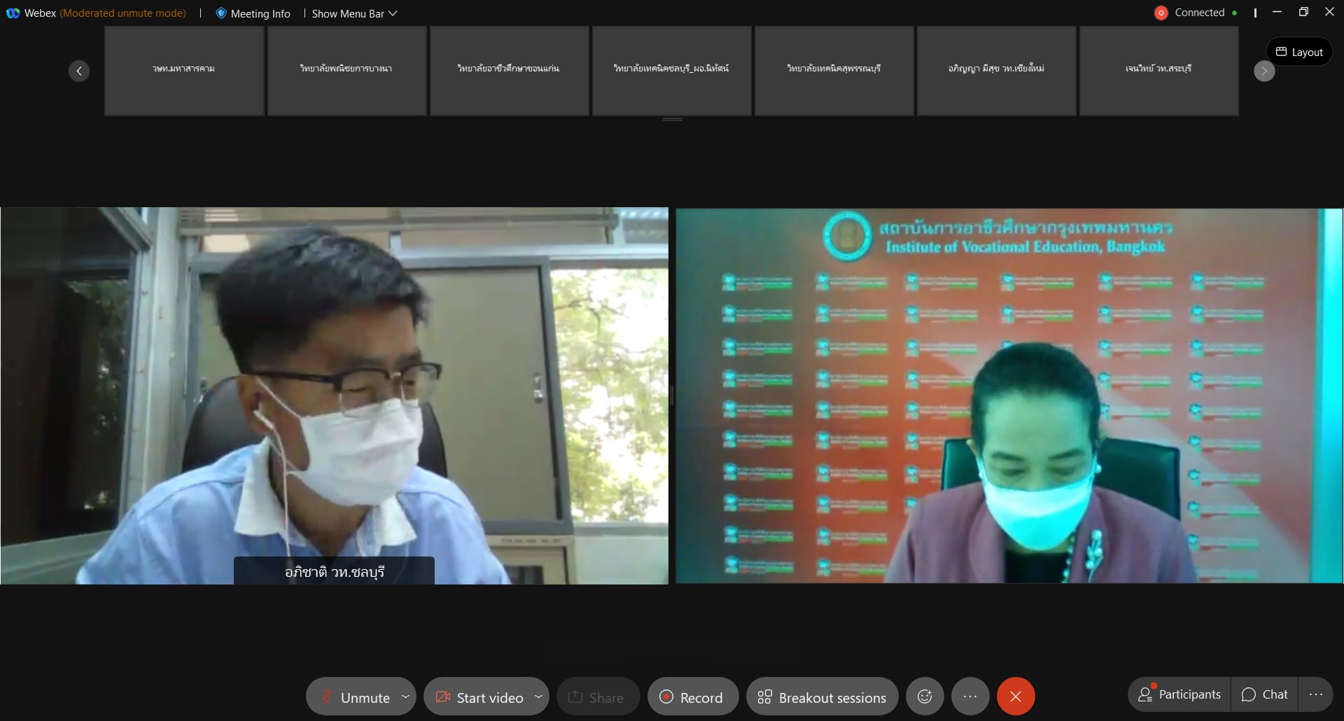Open the Layout options
1344x721 pixels.
pos(1299,52)
